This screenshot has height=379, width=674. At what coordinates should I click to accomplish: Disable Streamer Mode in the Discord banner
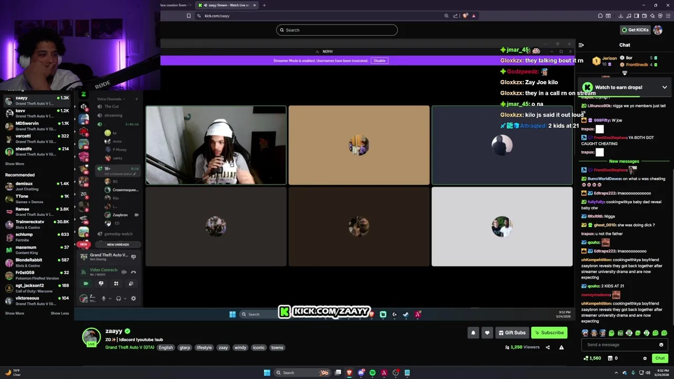click(380, 61)
